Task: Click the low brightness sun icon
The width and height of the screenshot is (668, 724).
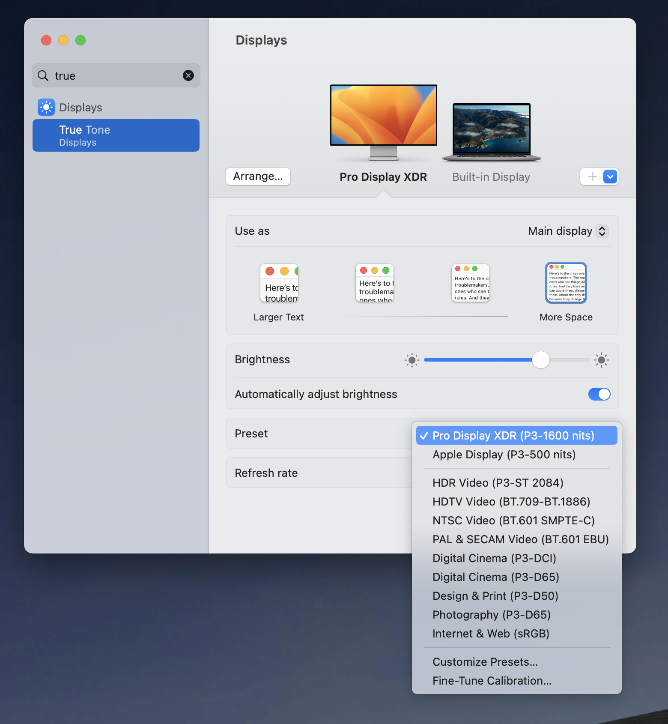Action: 412,360
